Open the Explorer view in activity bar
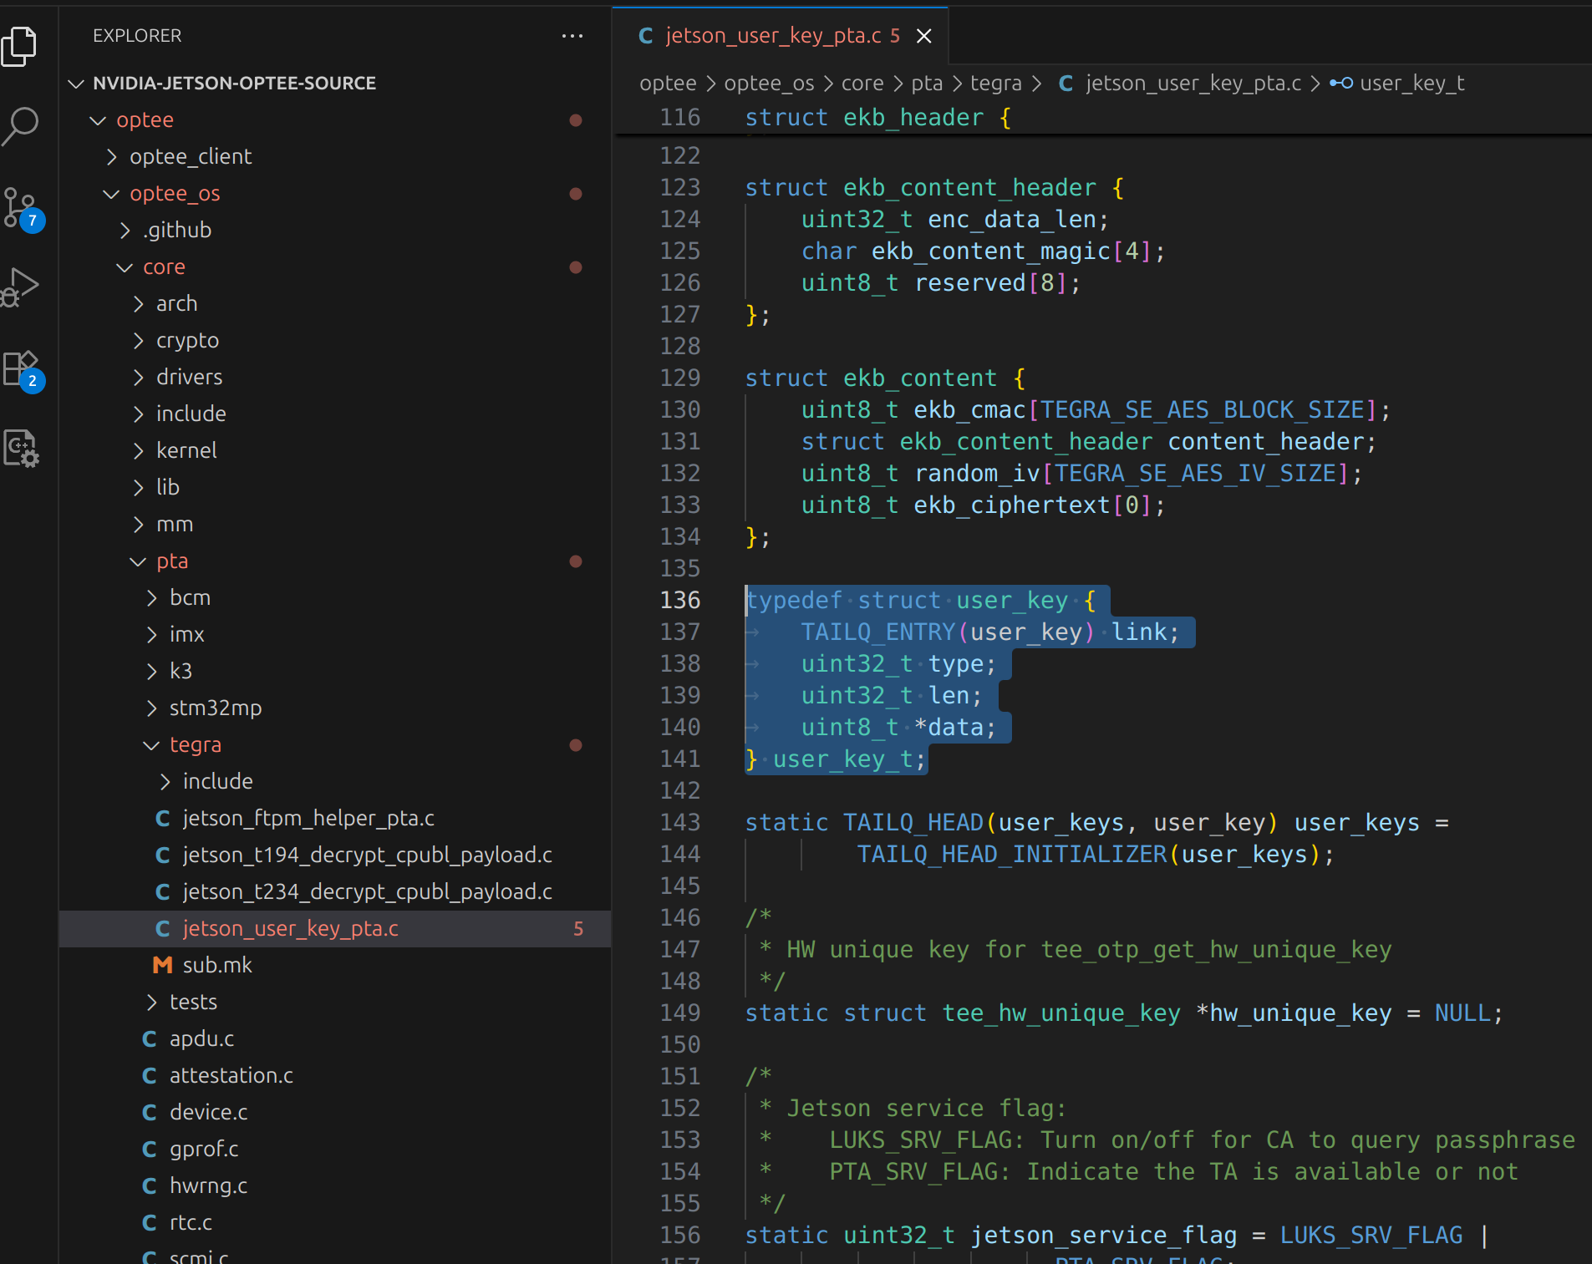1592x1264 pixels. [x=19, y=46]
